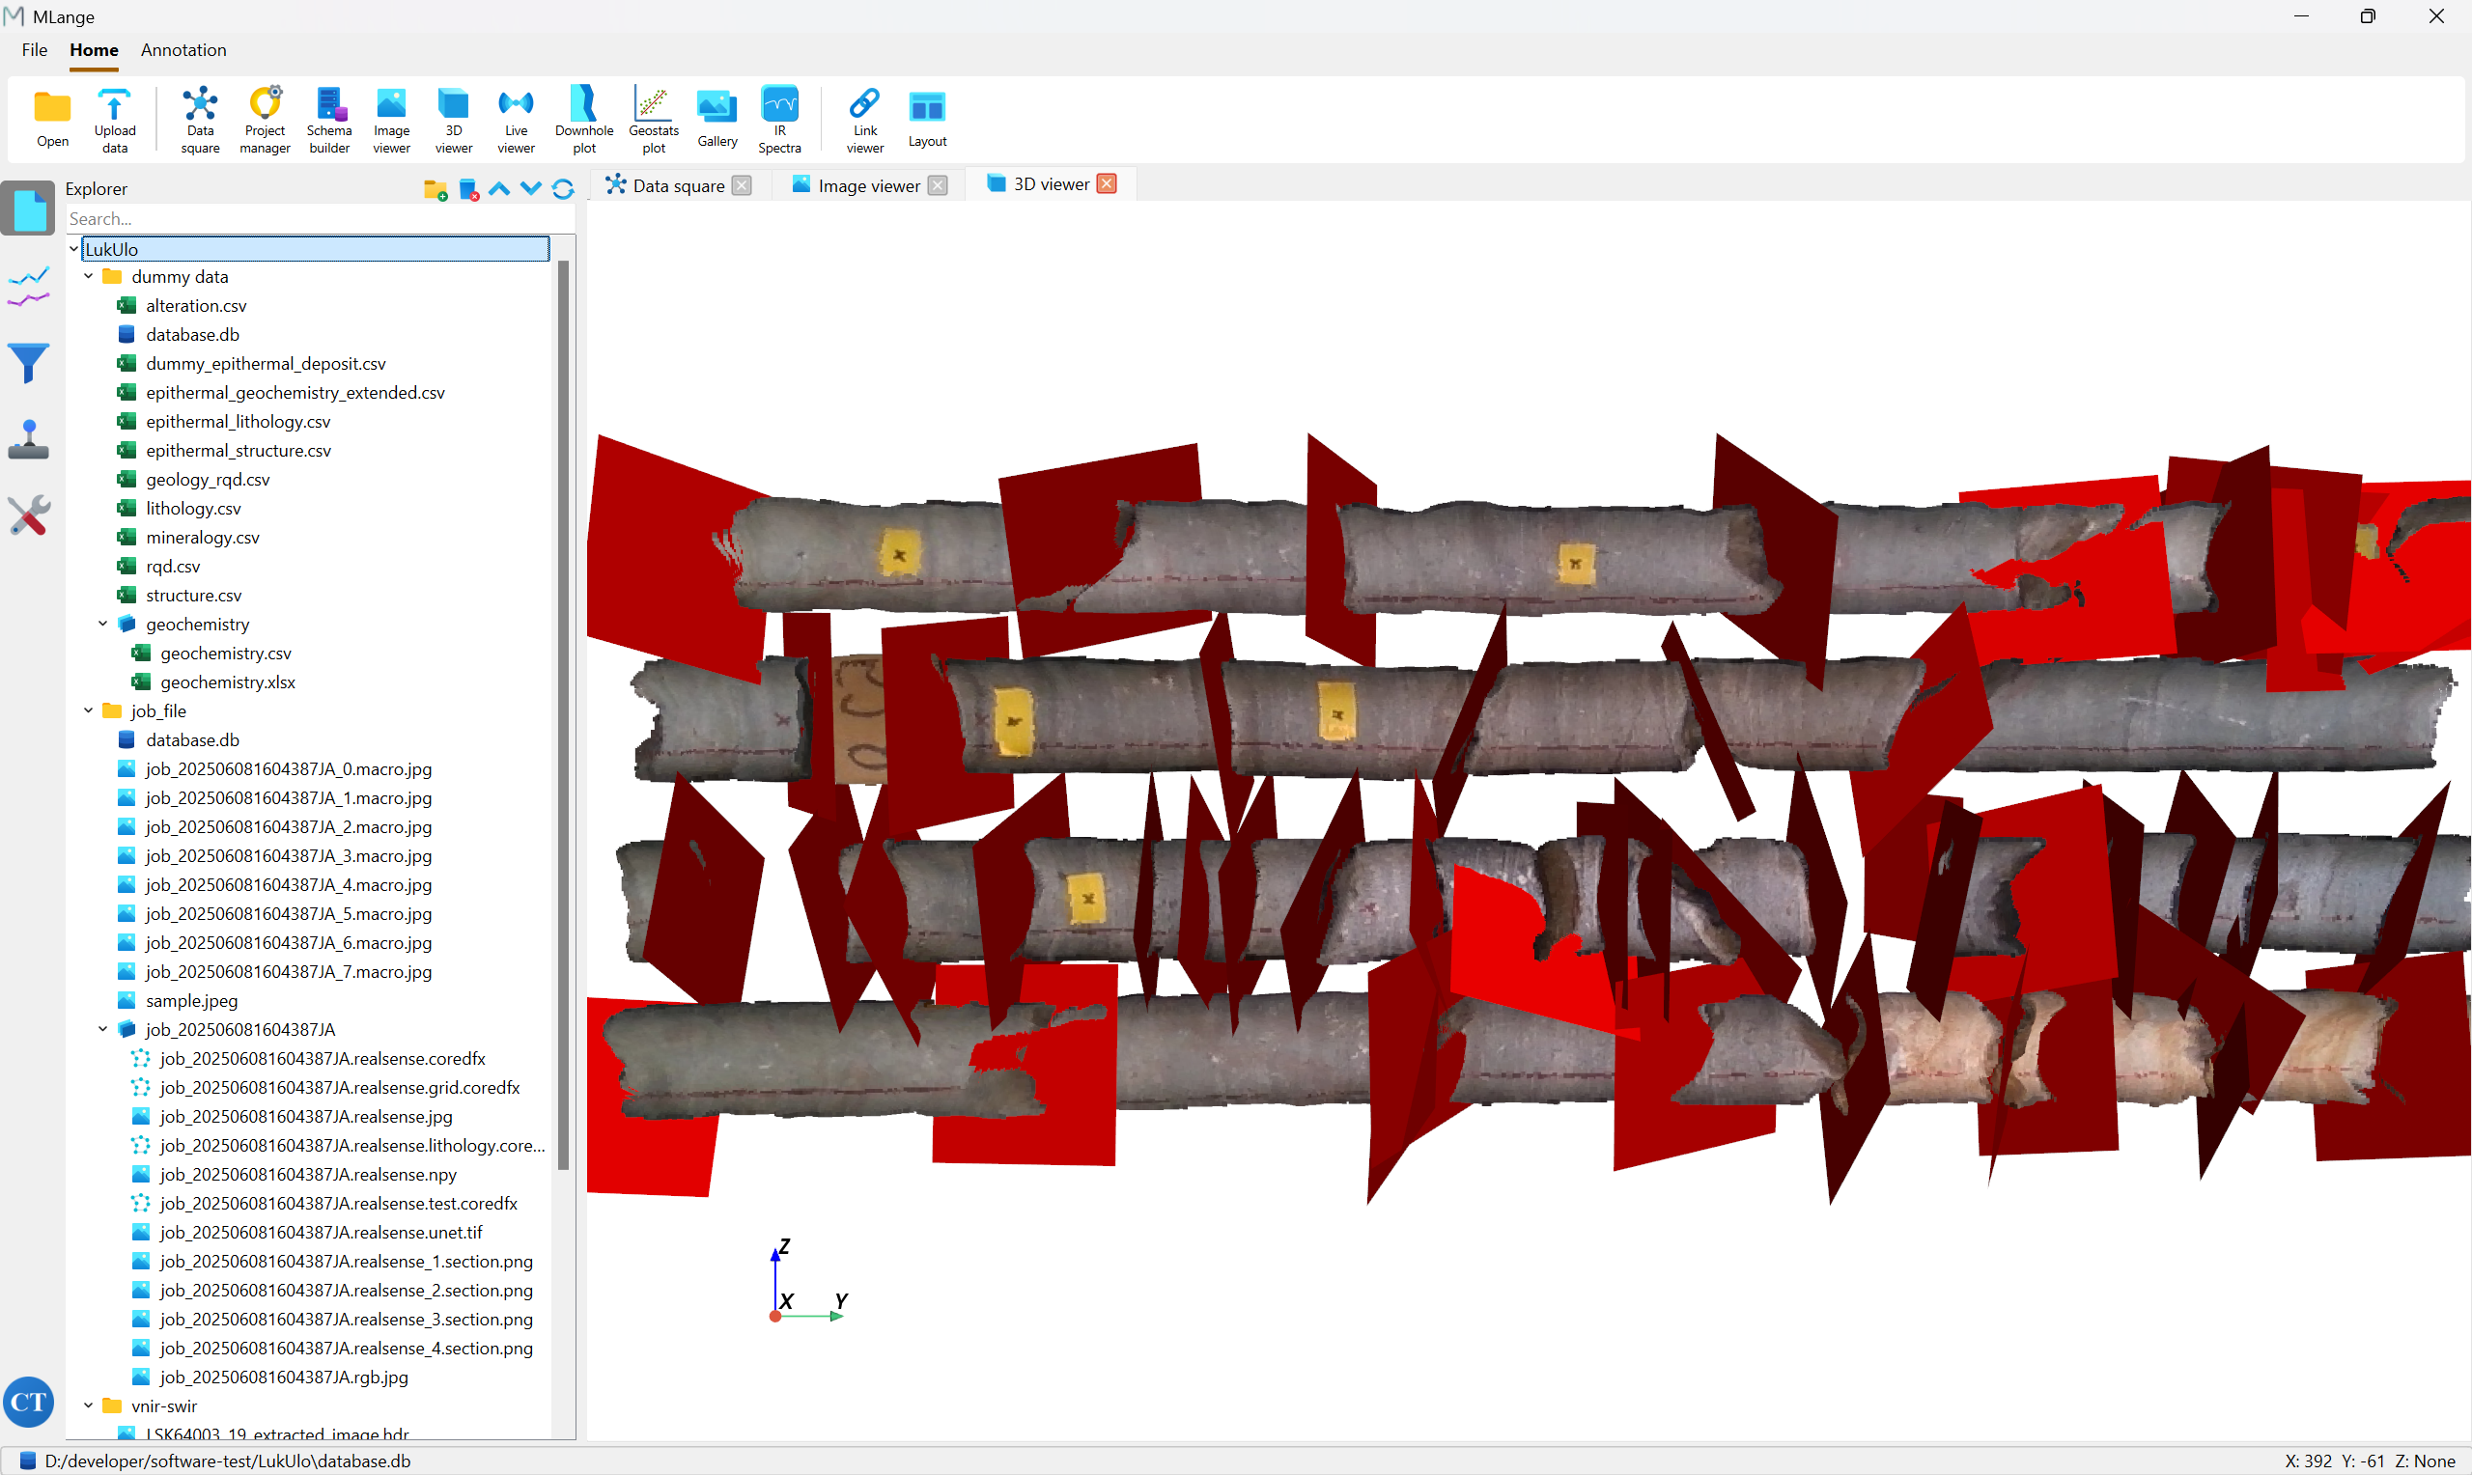Open the wrench tools sidebar panel
The width and height of the screenshot is (2472, 1475).
[28, 515]
